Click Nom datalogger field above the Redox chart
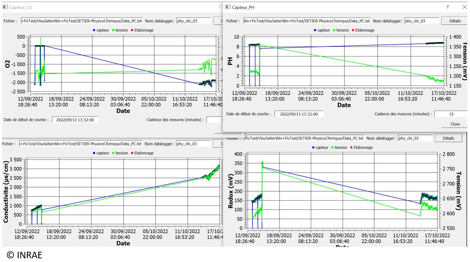The image size is (470, 262). pos(415,138)
